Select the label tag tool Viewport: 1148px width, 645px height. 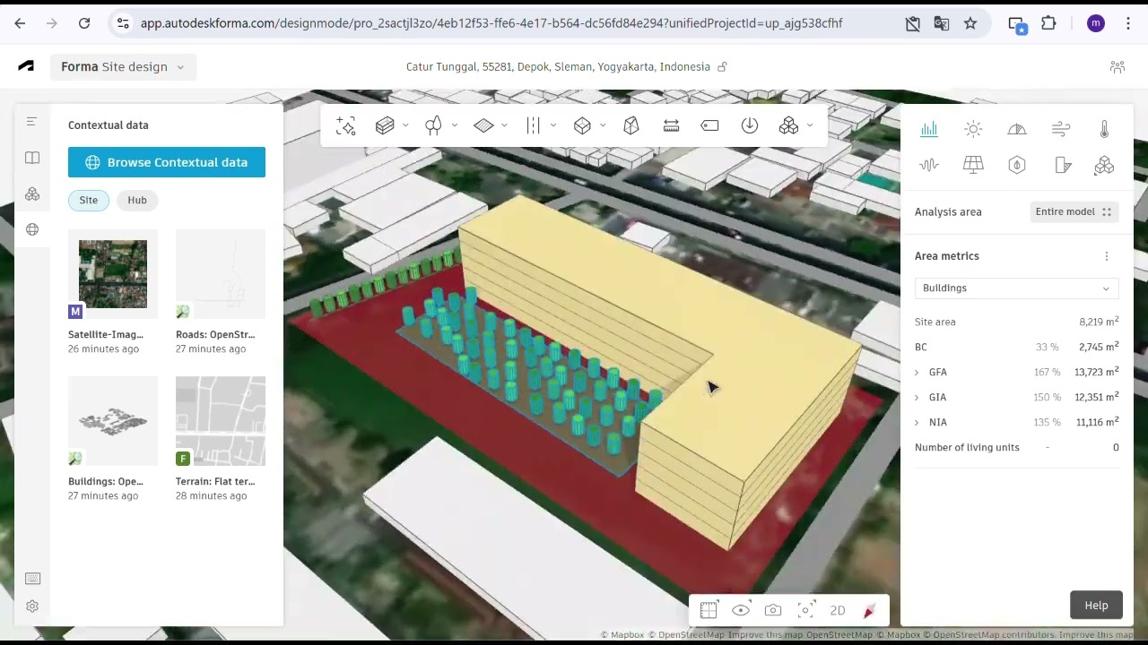point(709,126)
